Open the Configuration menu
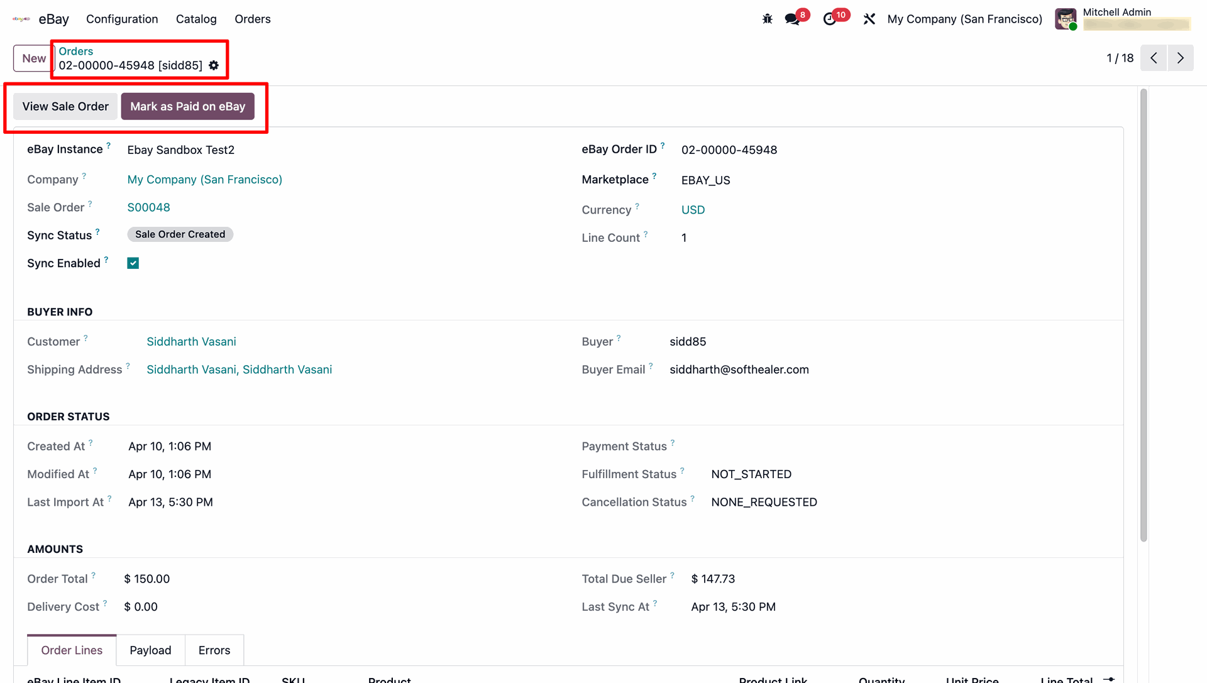Screen dimensions: 1207x683 pos(122,19)
